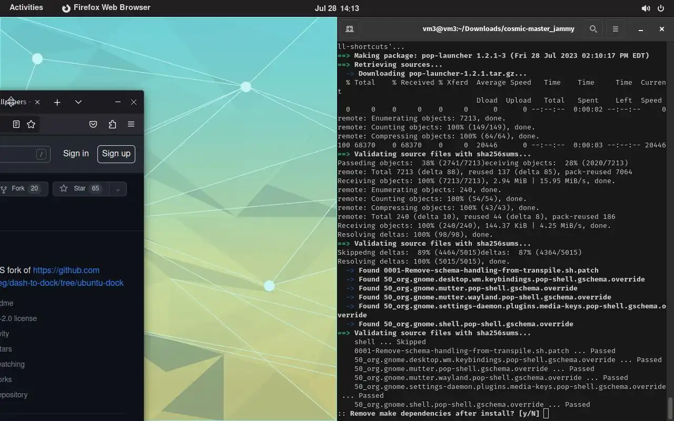Open the Firefox hamburger application menu
Screen dimensions: 674x421
point(131,124)
